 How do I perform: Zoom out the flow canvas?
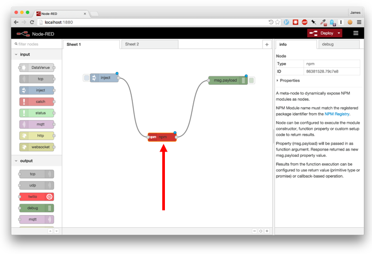tap(255, 231)
